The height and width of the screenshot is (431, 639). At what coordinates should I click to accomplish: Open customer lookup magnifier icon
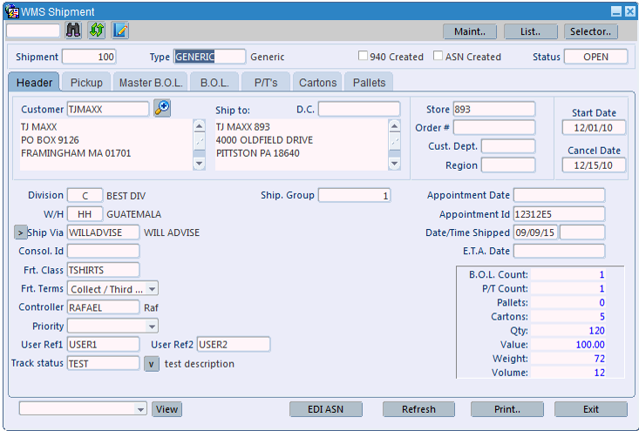(x=162, y=108)
